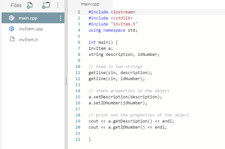This screenshot has height=149, width=225.
Task: Click the #include <iostream> line
Action: coord(112,12)
